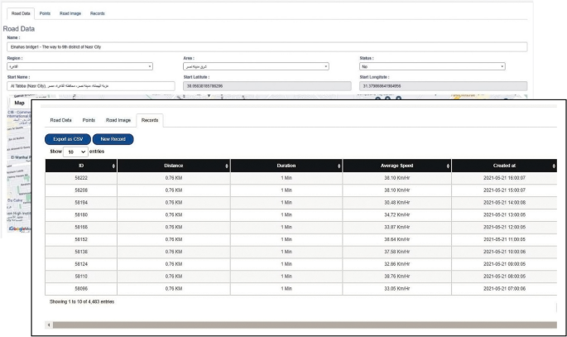
Task: Click left arrow of horizontal scrollbar
Action: coord(48,324)
